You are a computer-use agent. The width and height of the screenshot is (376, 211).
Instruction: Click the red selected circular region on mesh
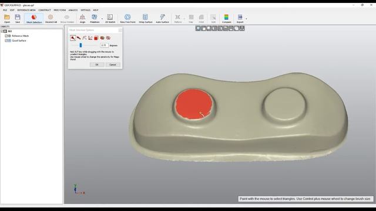[x=194, y=104]
